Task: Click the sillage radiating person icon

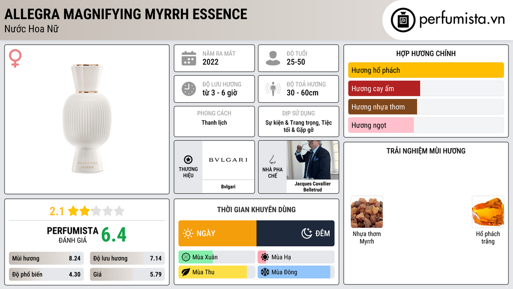Action: click(273, 89)
